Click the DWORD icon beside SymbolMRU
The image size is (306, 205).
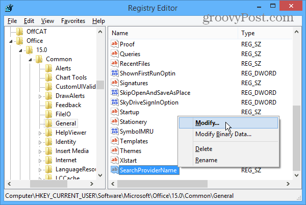click(x=115, y=131)
